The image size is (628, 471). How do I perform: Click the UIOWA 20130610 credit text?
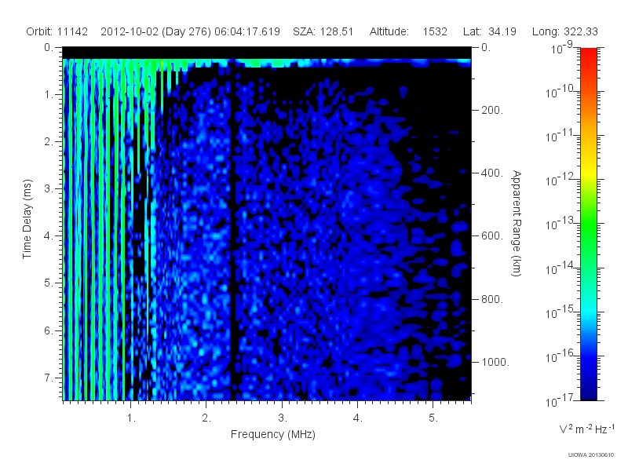591,455
